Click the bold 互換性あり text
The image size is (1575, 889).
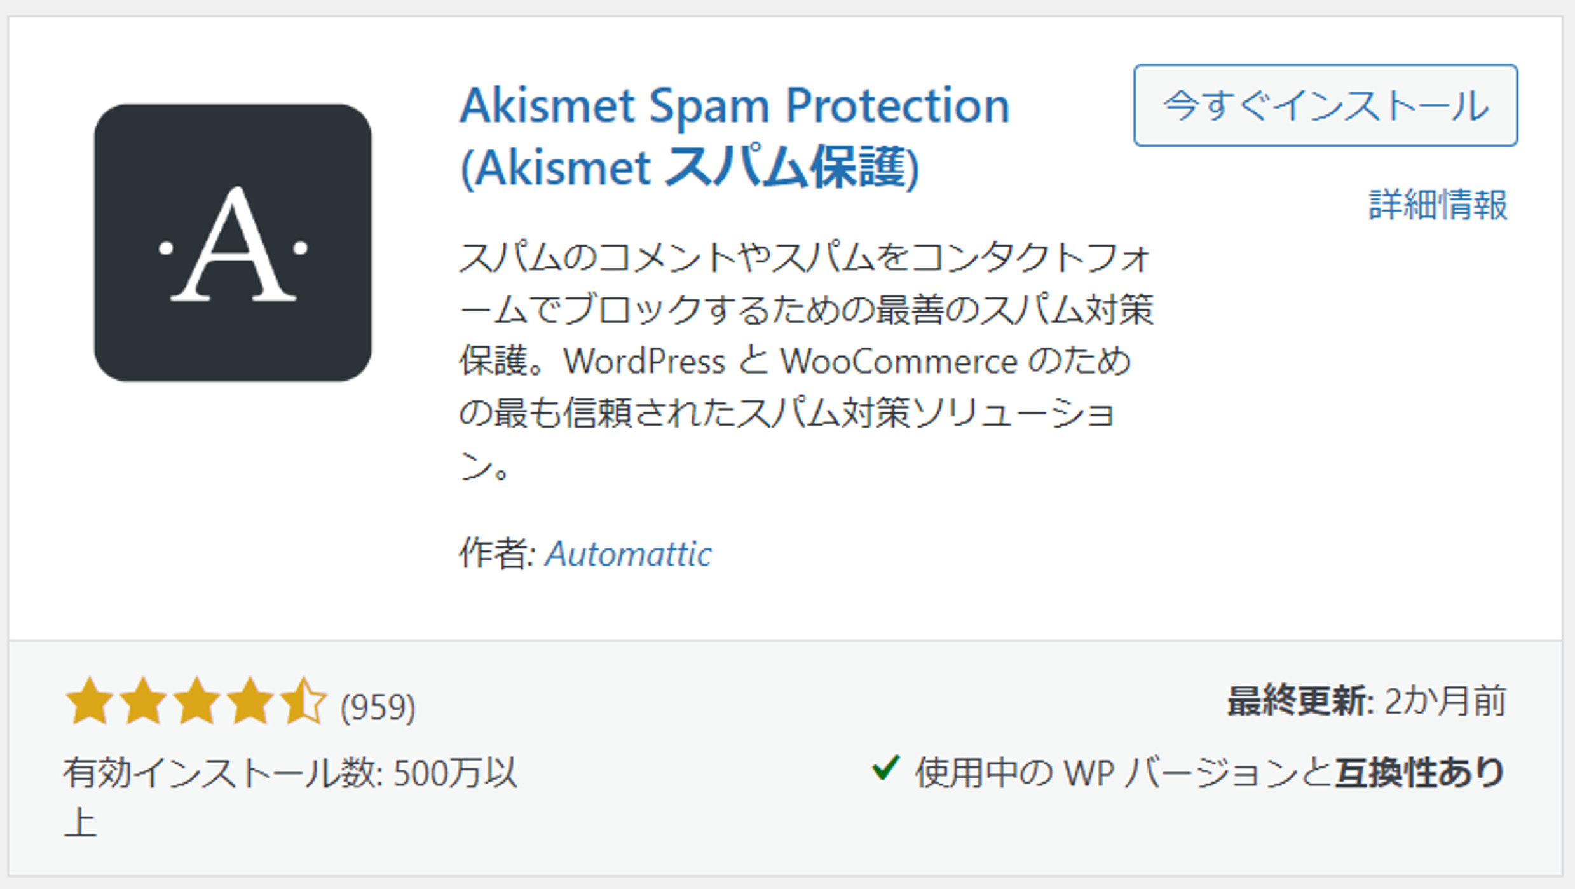point(1419,773)
